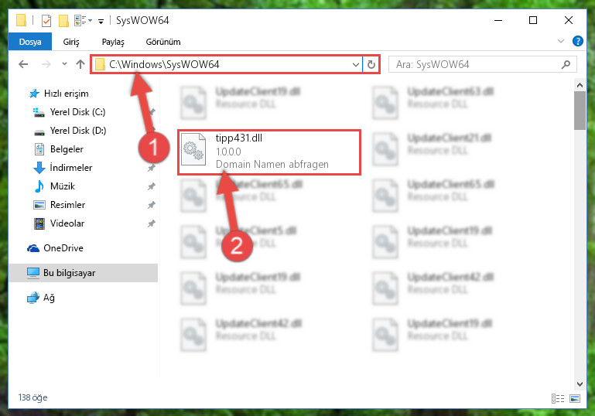Unpin Müzik using its pin icon
This screenshot has width=595, height=416.
[x=152, y=186]
